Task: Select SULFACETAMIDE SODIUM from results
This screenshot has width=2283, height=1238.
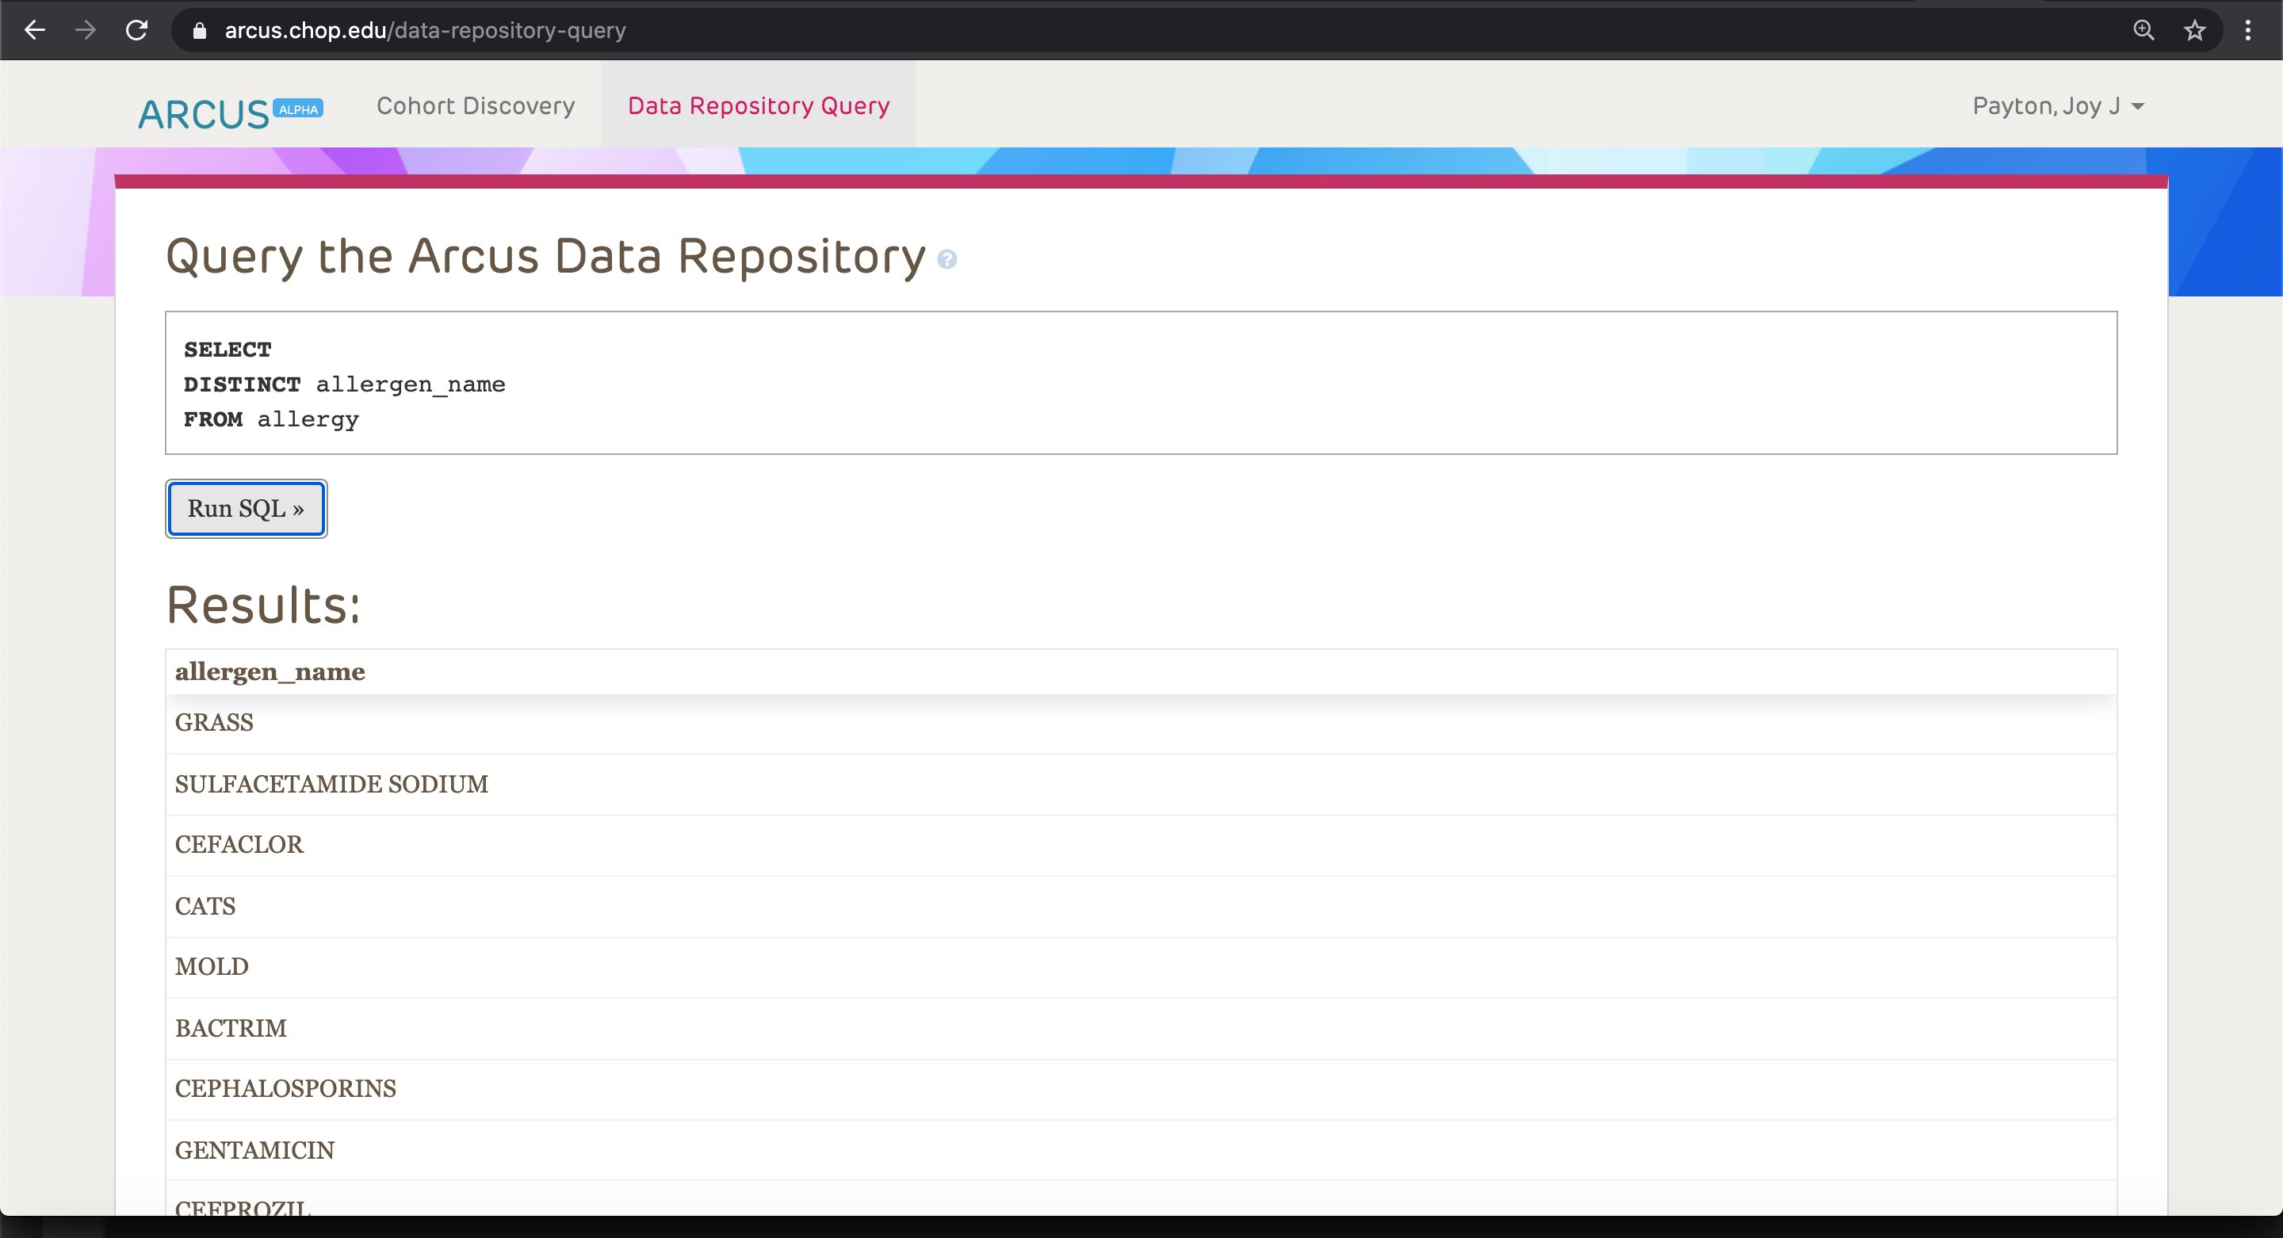Action: (x=332, y=784)
